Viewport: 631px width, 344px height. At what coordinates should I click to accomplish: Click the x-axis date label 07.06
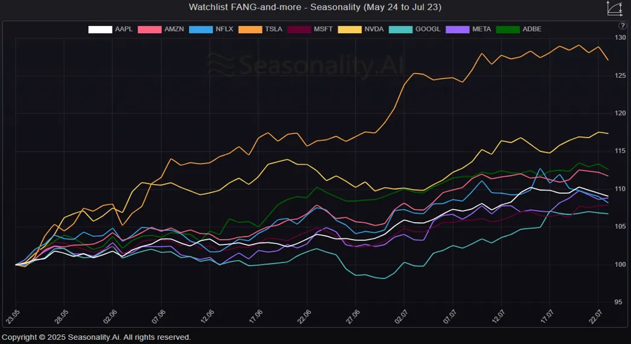pyautogui.click(x=158, y=317)
